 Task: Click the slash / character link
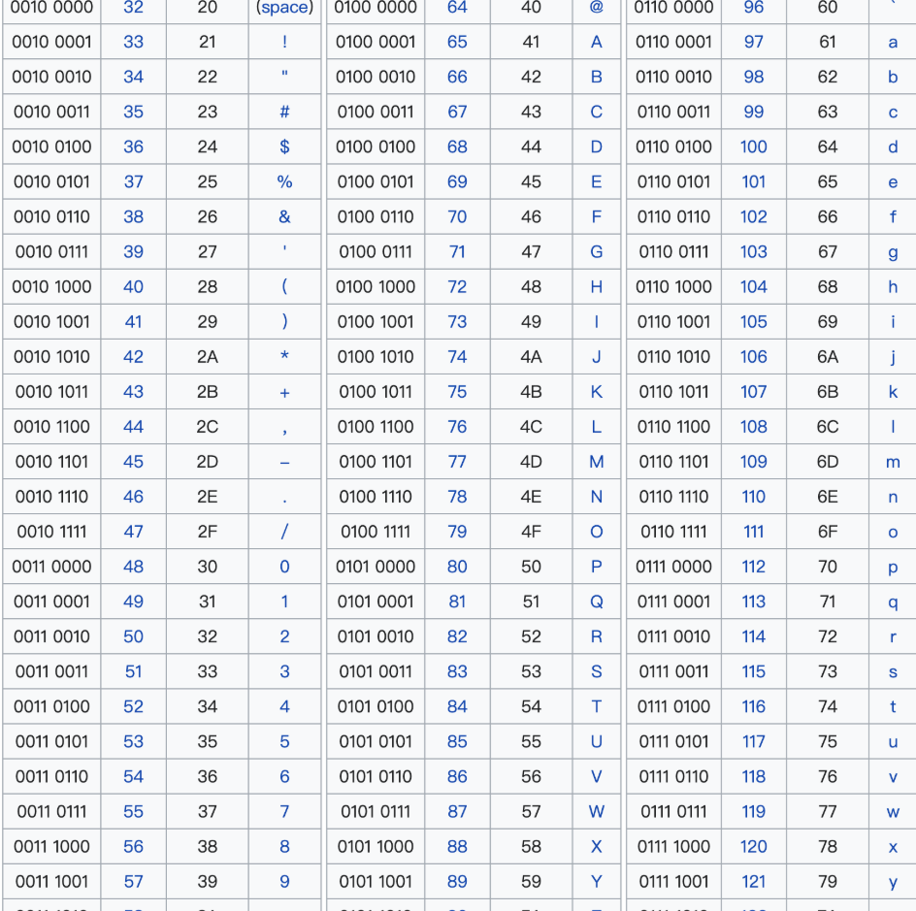coord(284,532)
